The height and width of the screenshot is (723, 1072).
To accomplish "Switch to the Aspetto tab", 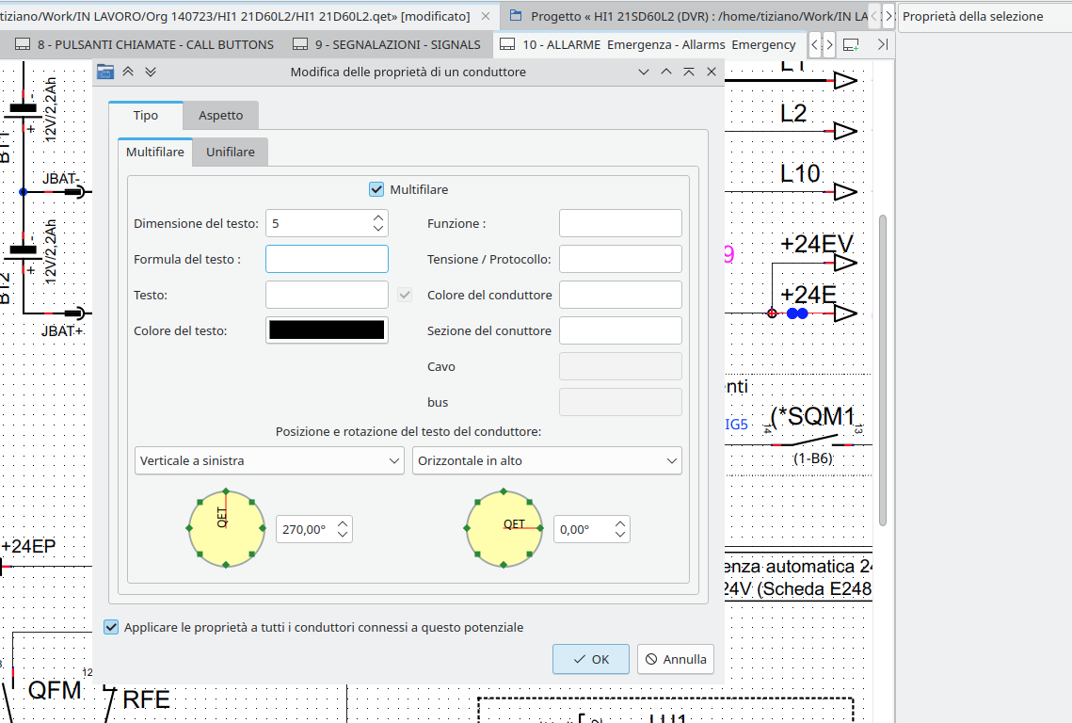I will (220, 115).
